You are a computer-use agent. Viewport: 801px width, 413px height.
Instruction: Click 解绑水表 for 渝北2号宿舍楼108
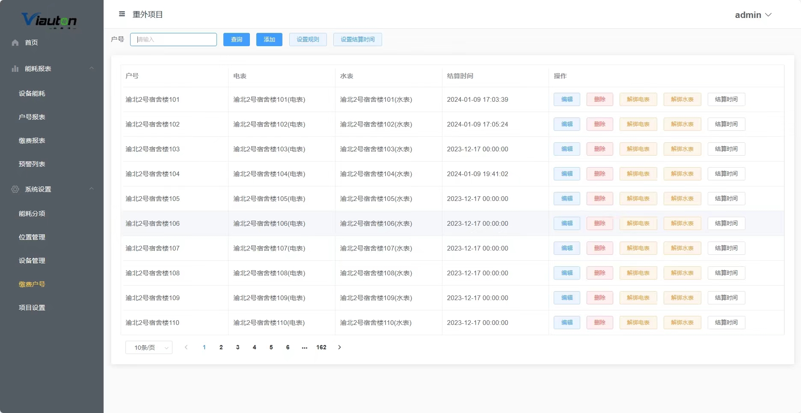pyautogui.click(x=682, y=273)
